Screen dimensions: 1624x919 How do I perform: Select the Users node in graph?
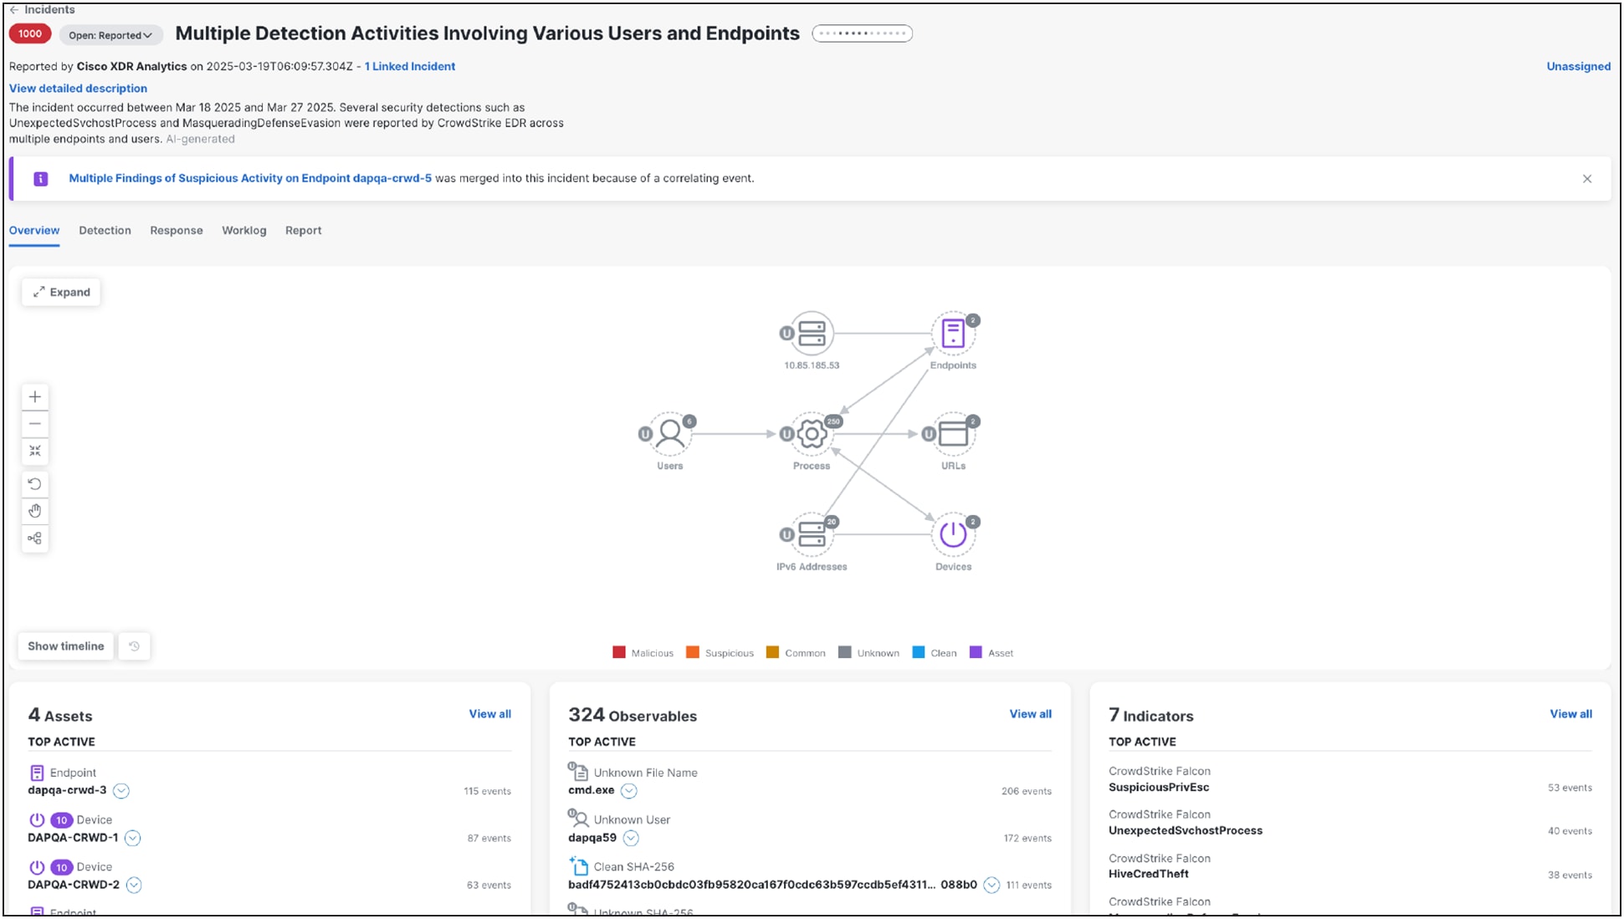click(x=669, y=434)
